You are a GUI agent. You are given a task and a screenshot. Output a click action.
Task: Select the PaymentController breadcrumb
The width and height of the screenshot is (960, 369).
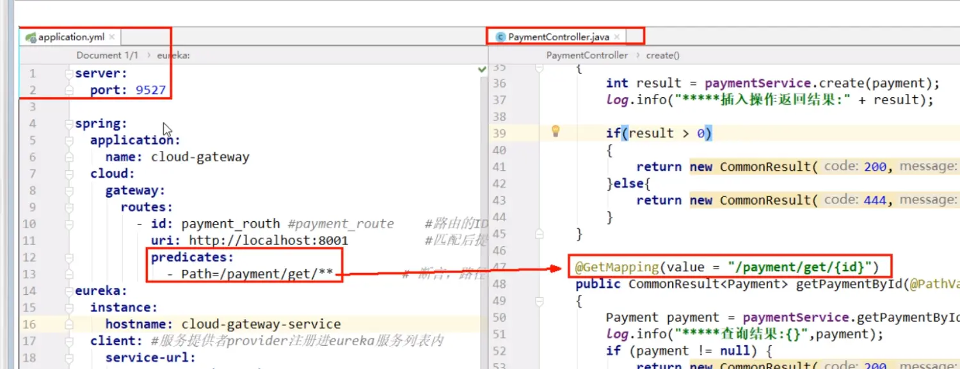[587, 56]
